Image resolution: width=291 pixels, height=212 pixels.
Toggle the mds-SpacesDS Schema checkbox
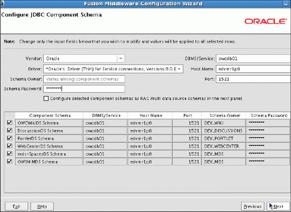point(10,154)
